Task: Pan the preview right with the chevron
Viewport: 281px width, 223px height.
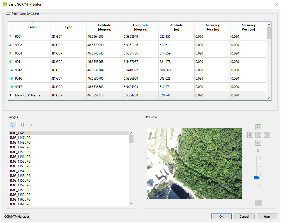Action: tap(266, 135)
